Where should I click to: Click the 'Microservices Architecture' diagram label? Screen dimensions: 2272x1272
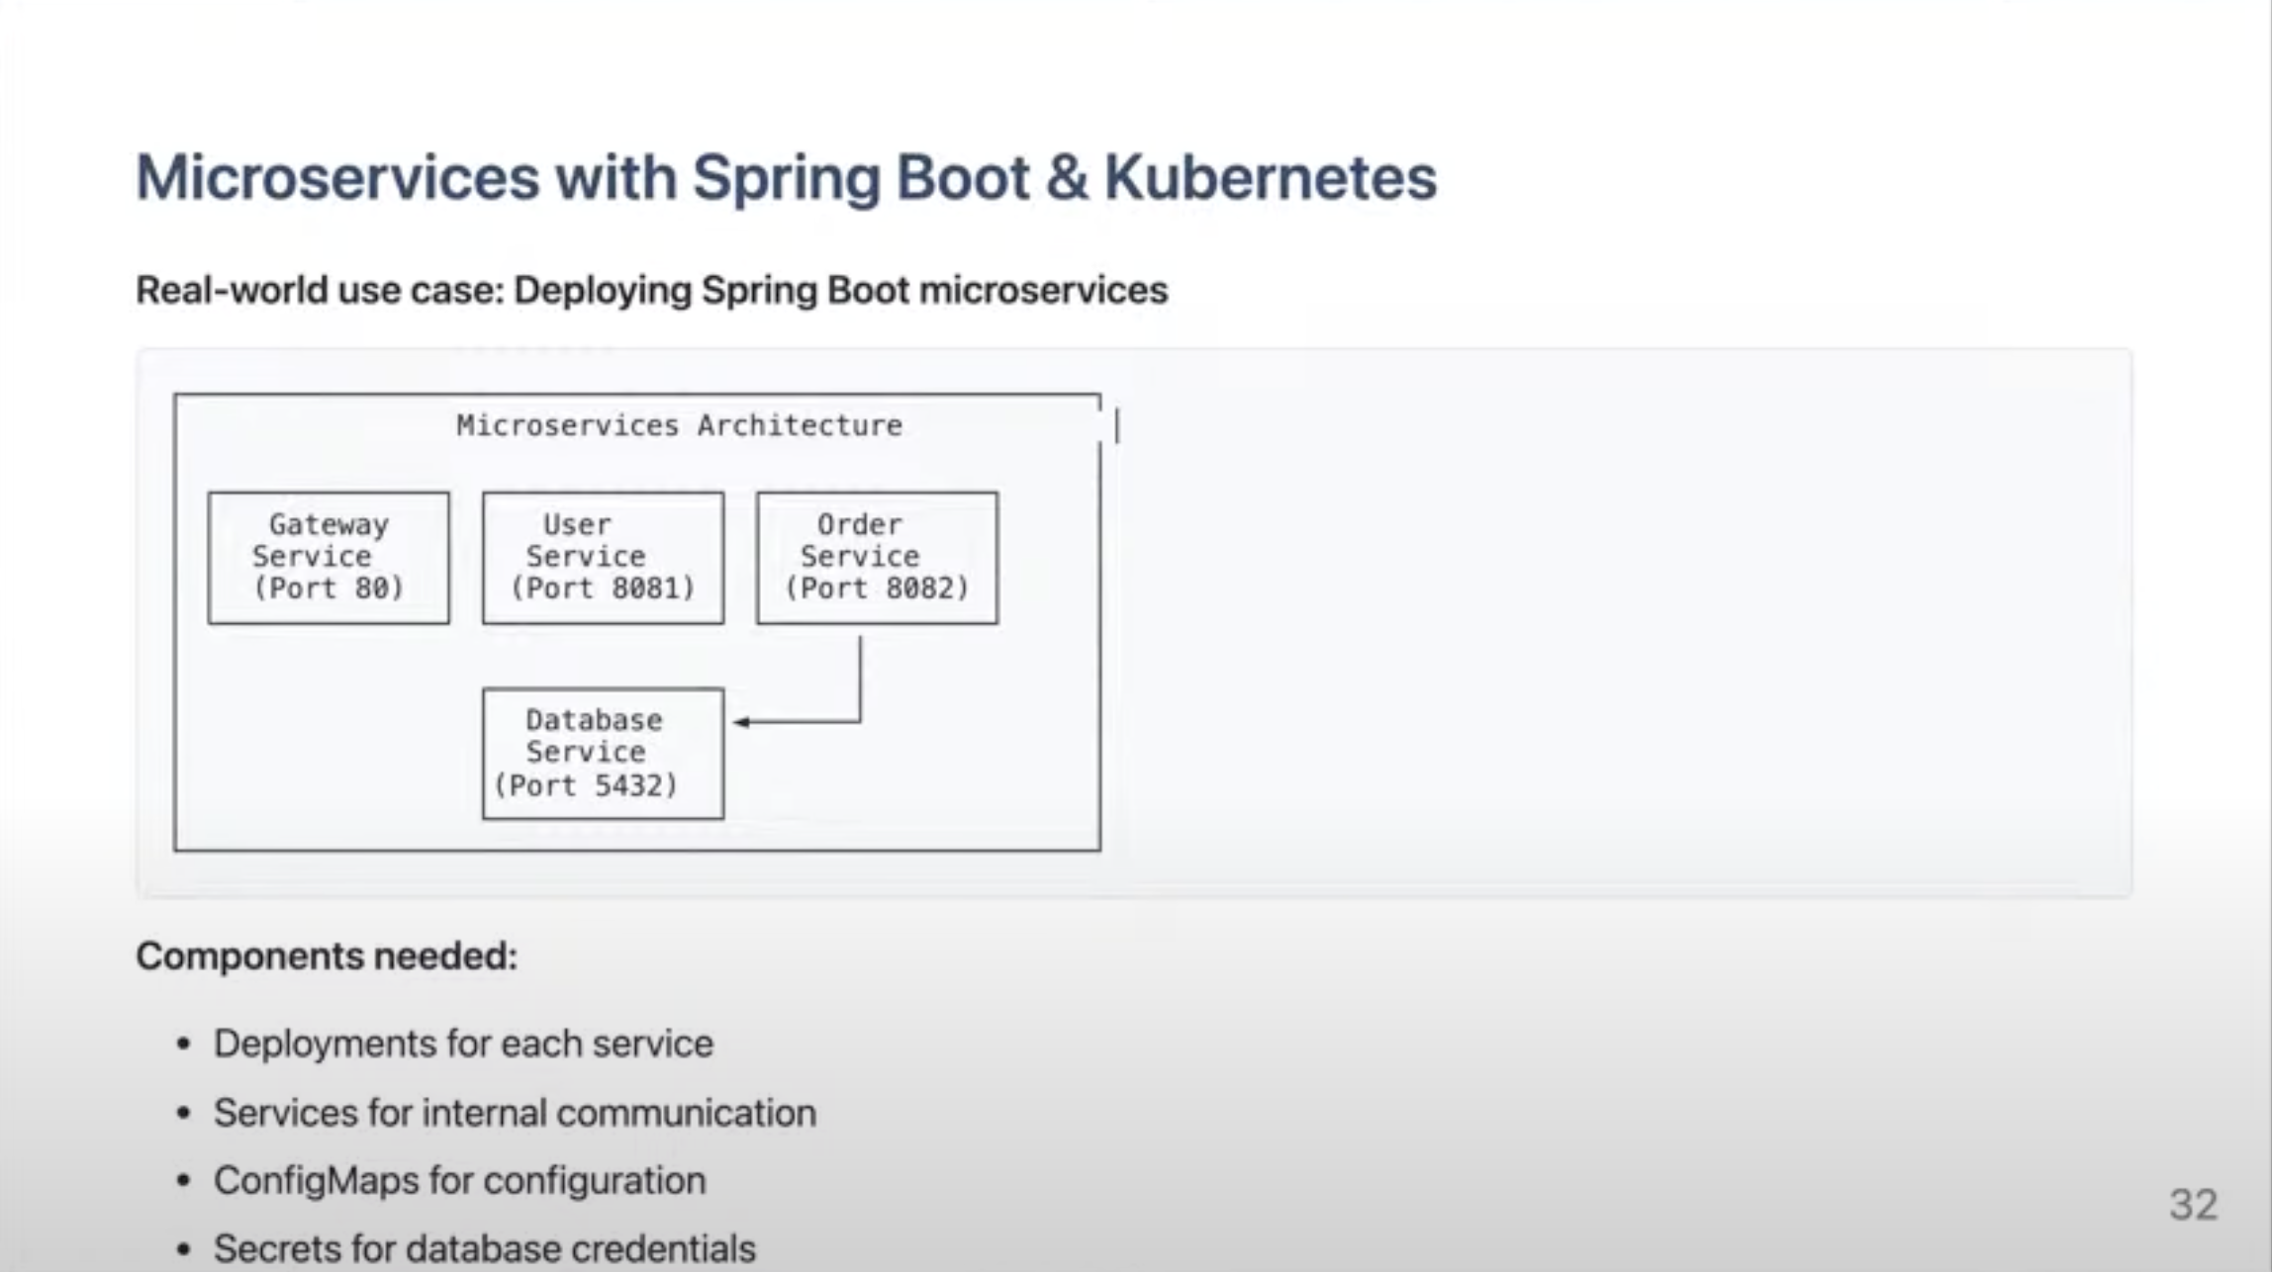(679, 425)
